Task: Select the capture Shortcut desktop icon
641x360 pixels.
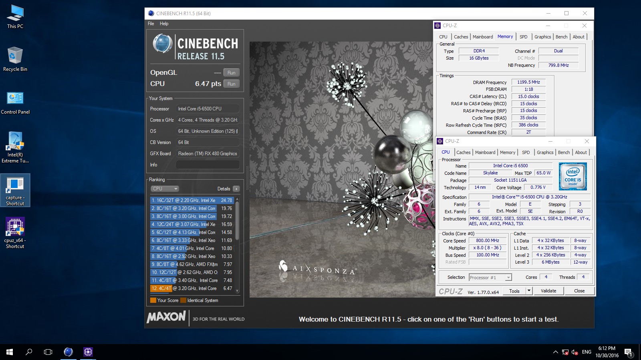Action: point(15,191)
